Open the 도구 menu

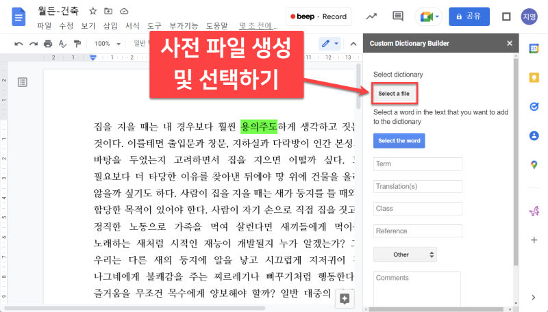(154, 26)
